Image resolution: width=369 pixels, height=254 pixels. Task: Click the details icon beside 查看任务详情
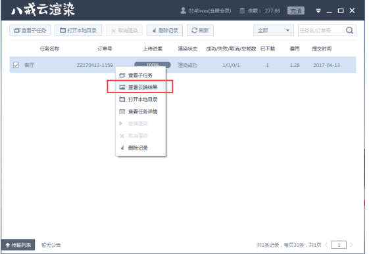[x=122, y=112]
